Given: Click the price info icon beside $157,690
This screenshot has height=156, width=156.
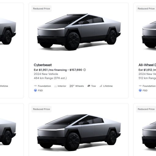Looking at the screenshot, I should click(84, 70).
